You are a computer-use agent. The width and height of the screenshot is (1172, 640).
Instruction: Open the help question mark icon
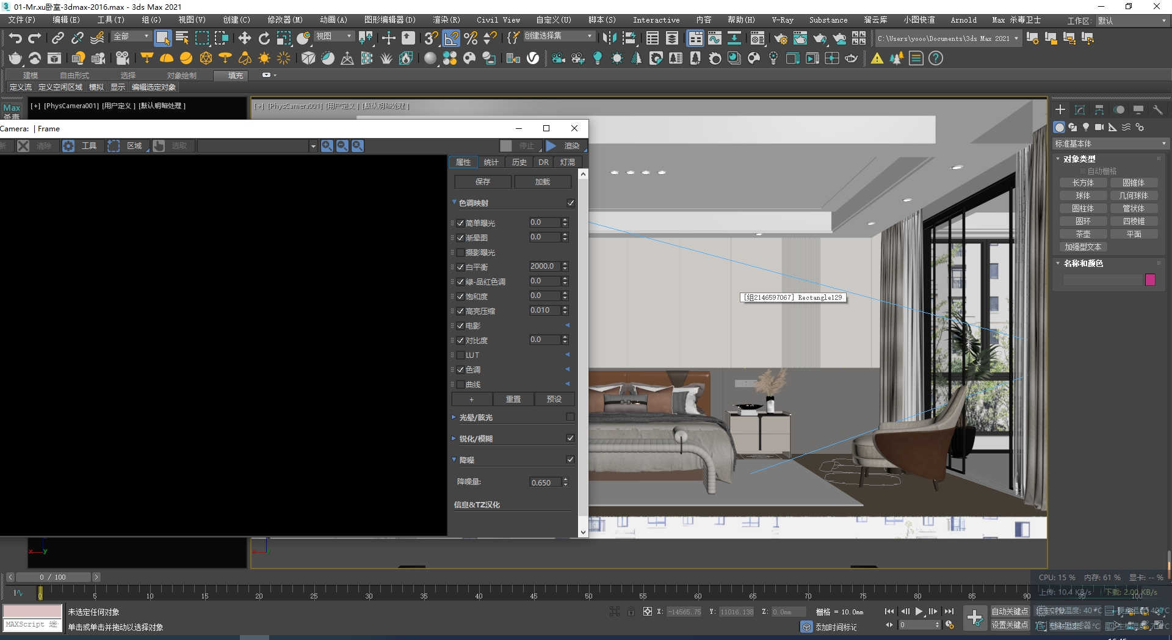[x=935, y=59]
